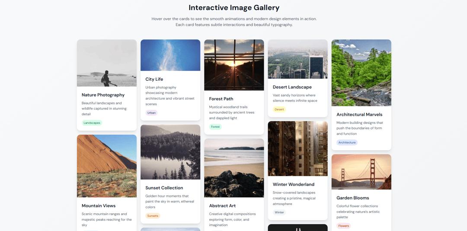The image size is (467, 231).
Task: Open the Mountain Views red rock image
Action: click(x=107, y=166)
